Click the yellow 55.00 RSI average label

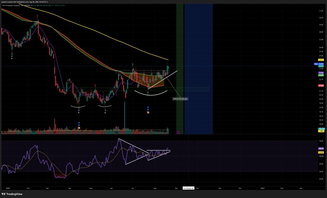pyautogui.click(x=321, y=153)
